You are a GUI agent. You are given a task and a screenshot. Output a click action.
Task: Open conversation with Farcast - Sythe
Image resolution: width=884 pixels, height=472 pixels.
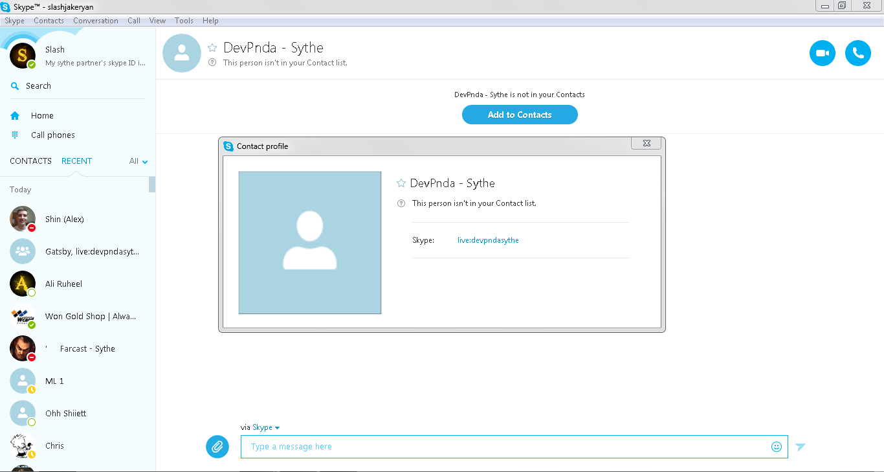click(x=78, y=348)
